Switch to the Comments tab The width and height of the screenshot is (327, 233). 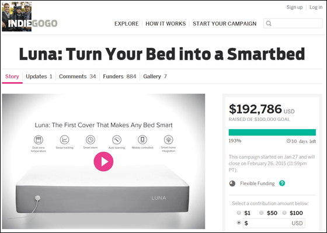(77, 76)
